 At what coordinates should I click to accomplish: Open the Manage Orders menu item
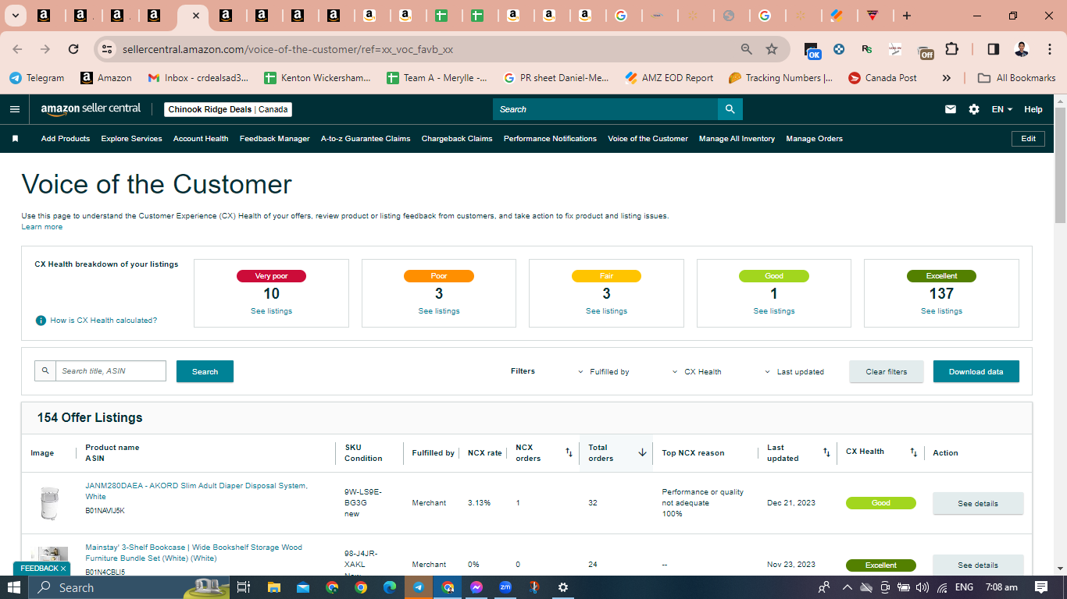[814, 139]
